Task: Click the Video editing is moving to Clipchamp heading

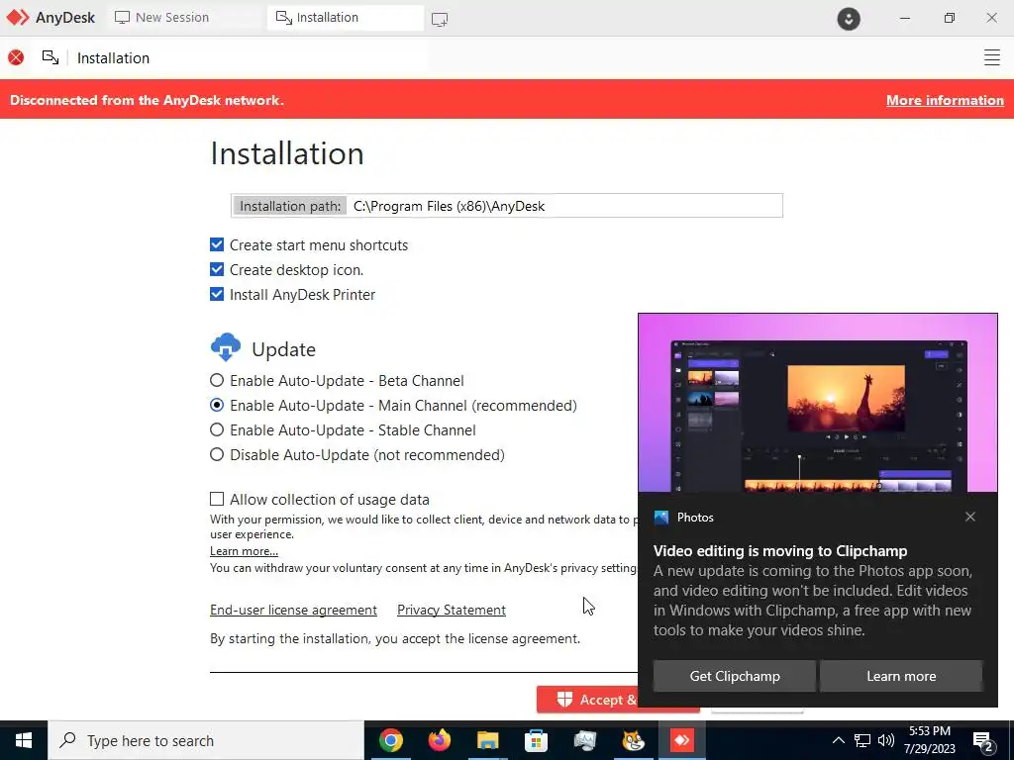Action: point(780,551)
